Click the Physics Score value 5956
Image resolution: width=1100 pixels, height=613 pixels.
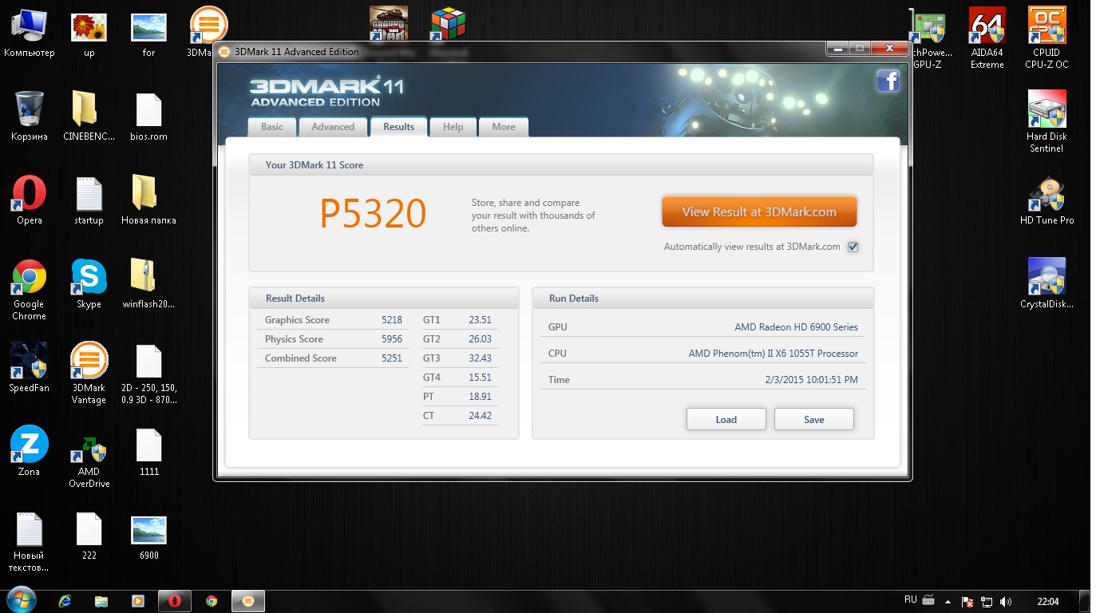392,339
